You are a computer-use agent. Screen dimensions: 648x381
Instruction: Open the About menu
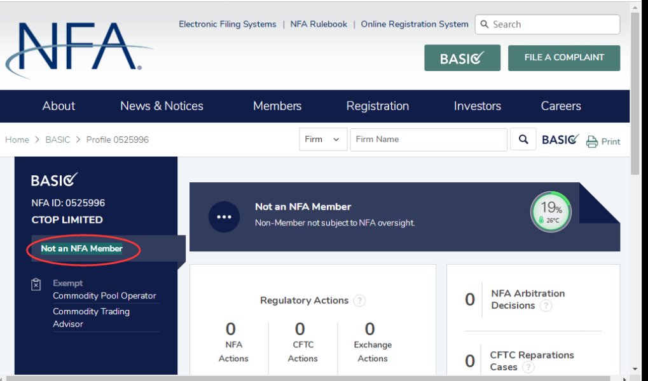pos(59,106)
